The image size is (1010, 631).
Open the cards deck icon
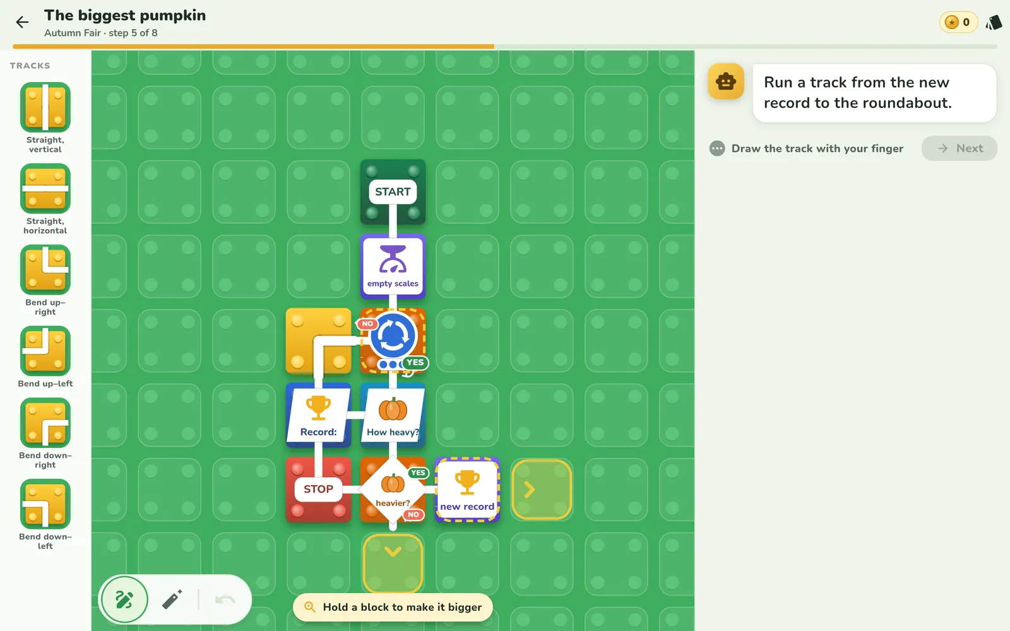[x=994, y=23]
